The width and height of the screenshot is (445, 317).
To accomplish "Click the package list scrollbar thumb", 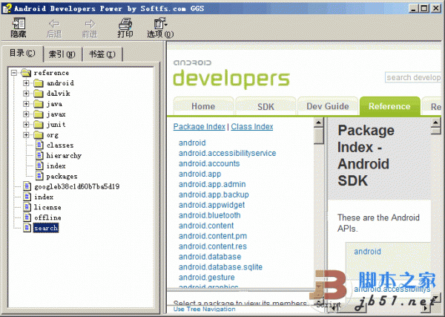I will [319, 136].
